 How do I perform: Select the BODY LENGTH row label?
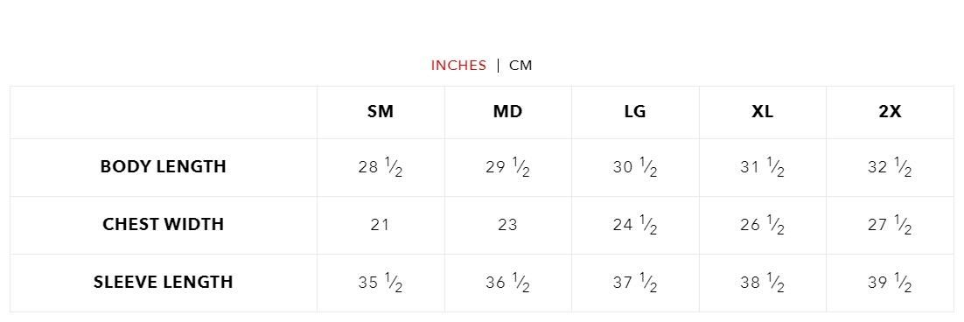coord(163,166)
